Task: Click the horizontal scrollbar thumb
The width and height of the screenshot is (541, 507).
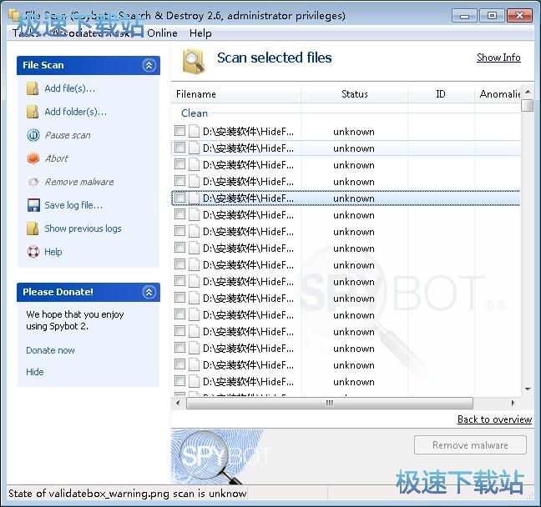Action: [x=330, y=403]
